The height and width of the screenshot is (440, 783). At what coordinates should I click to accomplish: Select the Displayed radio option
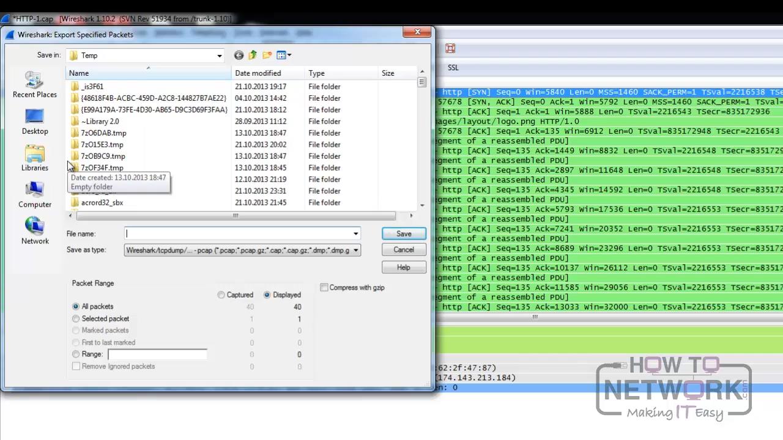(x=267, y=295)
